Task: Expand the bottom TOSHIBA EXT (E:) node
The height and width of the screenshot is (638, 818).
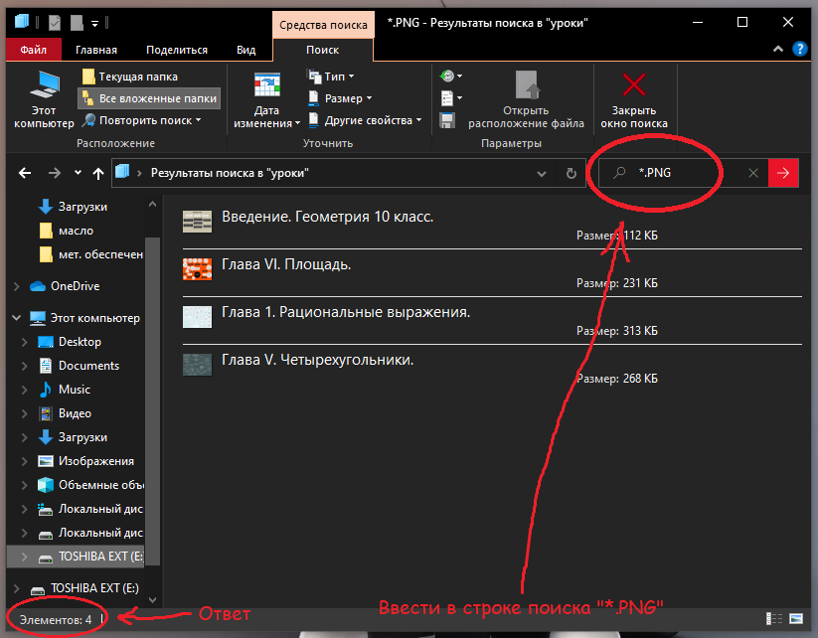Action: pos(17,588)
